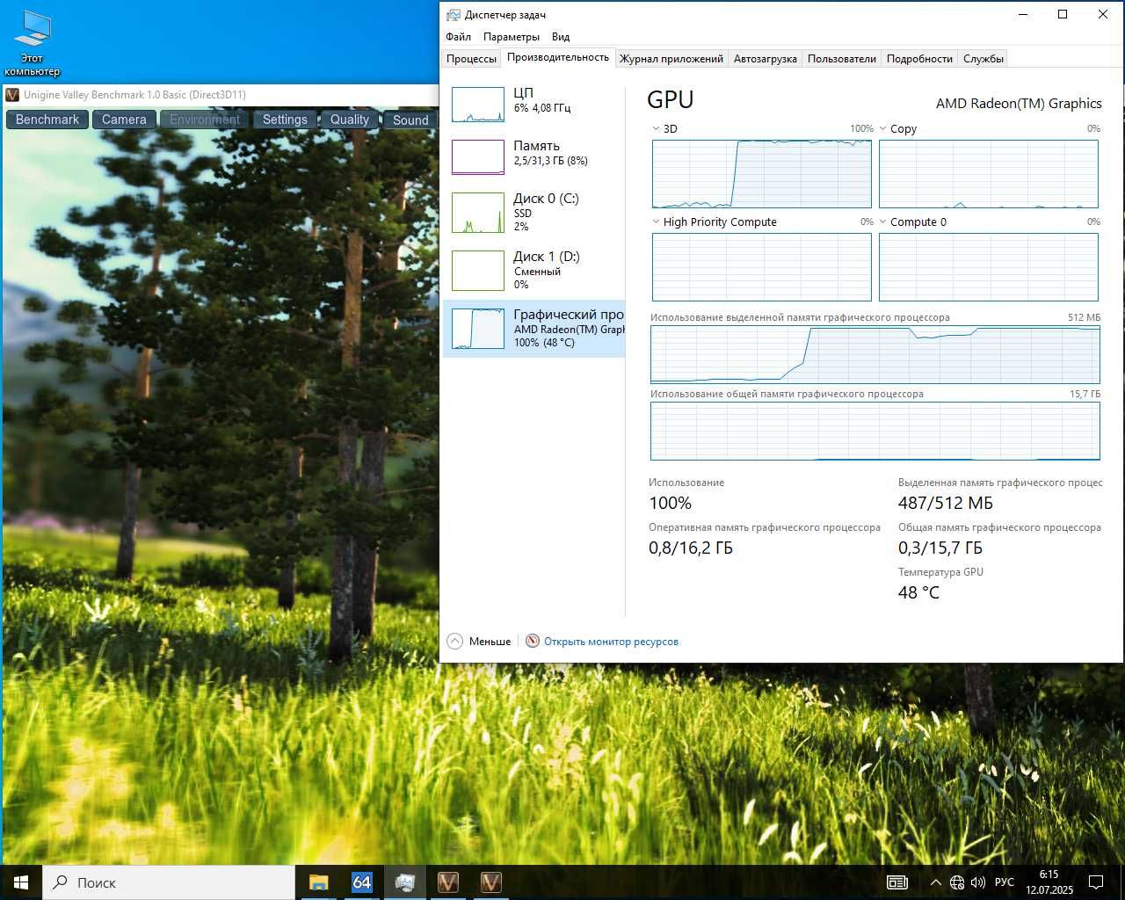Select the Task Manager taskbar icon
Viewport: 1125px width, 900px height.
pyautogui.click(x=404, y=882)
